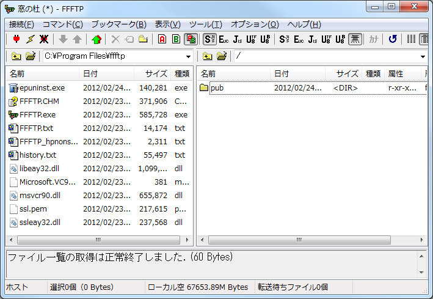
Task: Sort local pane by サイズ column
Action: (x=153, y=74)
